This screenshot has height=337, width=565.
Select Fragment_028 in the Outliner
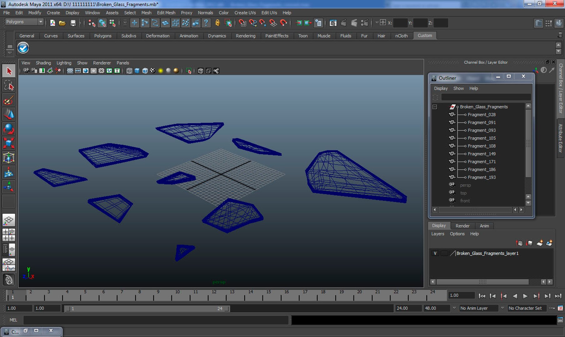click(481, 115)
